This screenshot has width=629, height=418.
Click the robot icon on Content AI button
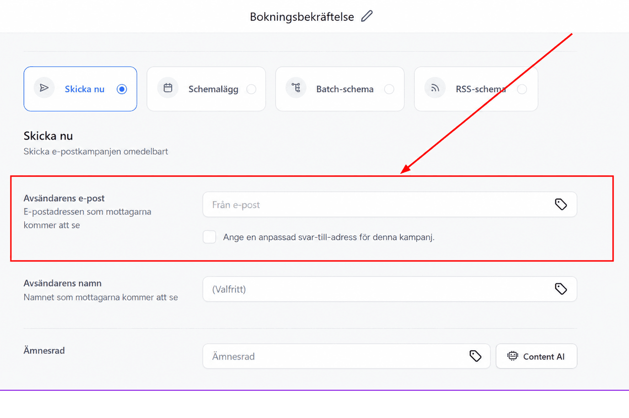[x=512, y=356]
